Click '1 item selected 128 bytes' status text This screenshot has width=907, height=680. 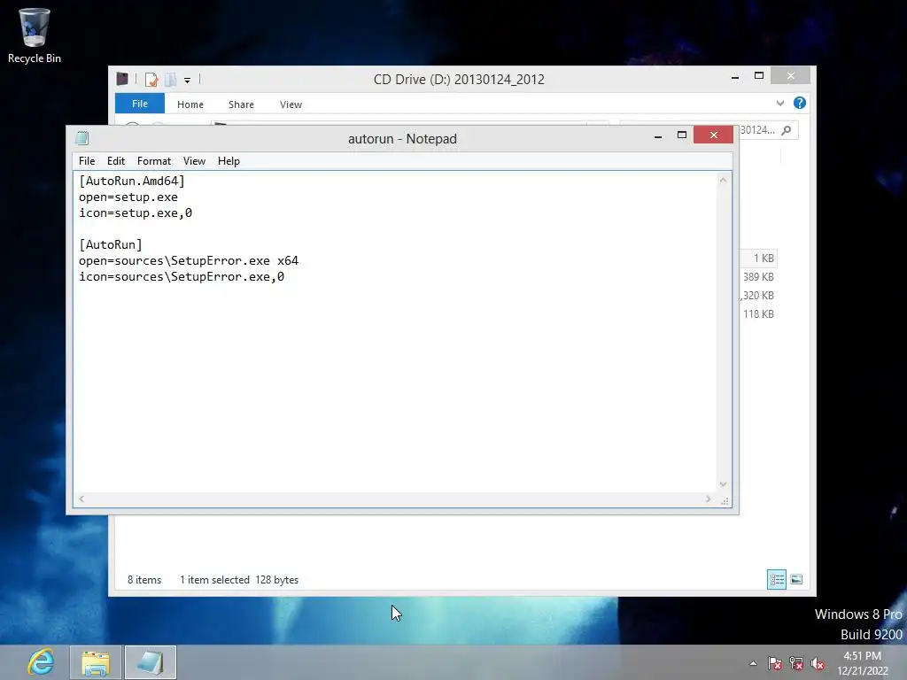[239, 579]
